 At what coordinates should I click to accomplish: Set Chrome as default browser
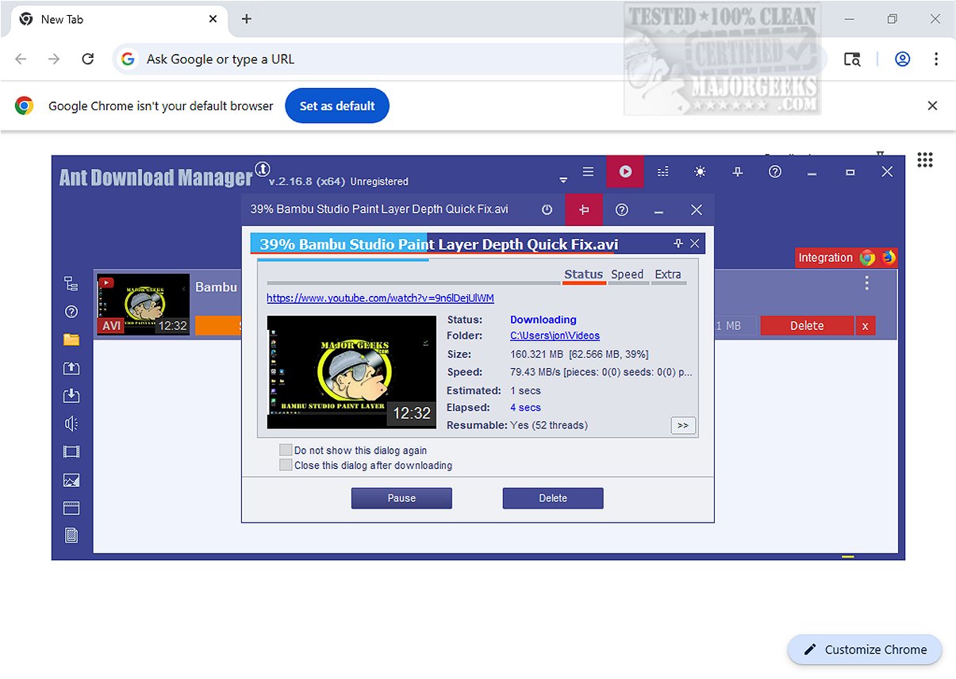337,105
